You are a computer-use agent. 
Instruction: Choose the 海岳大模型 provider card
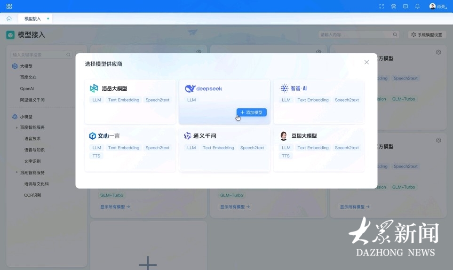(130, 102)
